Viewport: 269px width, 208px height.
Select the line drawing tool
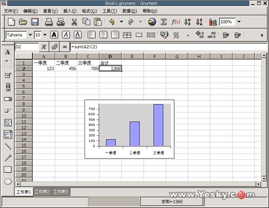coord(8,146)
